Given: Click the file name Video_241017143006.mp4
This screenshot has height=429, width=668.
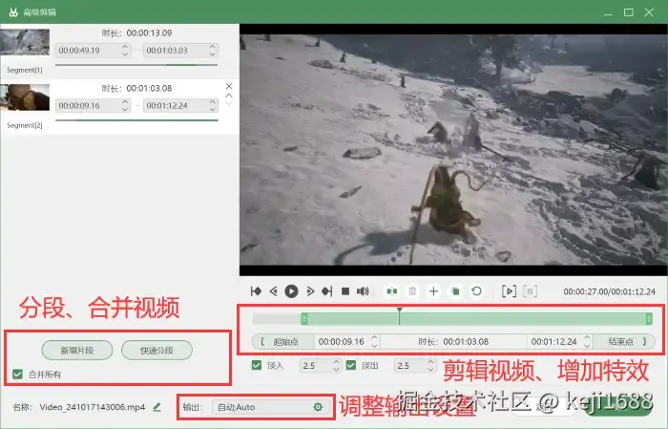Looking at the screenshot, I should point(92,407).
